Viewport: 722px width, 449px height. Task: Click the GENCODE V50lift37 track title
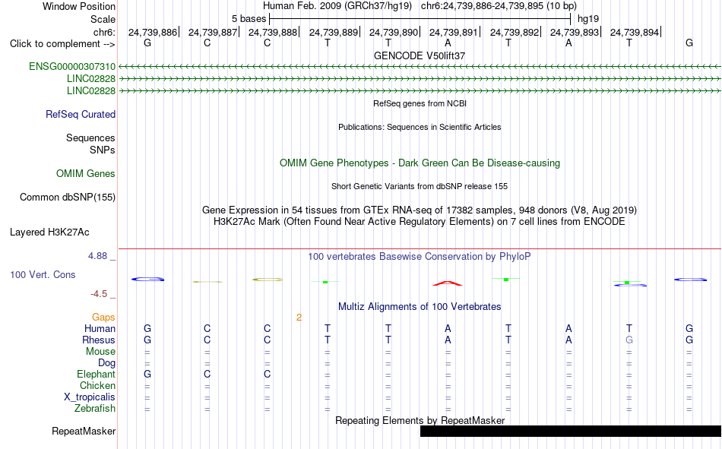click(x=420, y=55)
